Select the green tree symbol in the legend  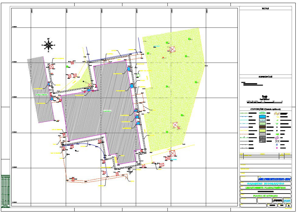click(277, 134)
